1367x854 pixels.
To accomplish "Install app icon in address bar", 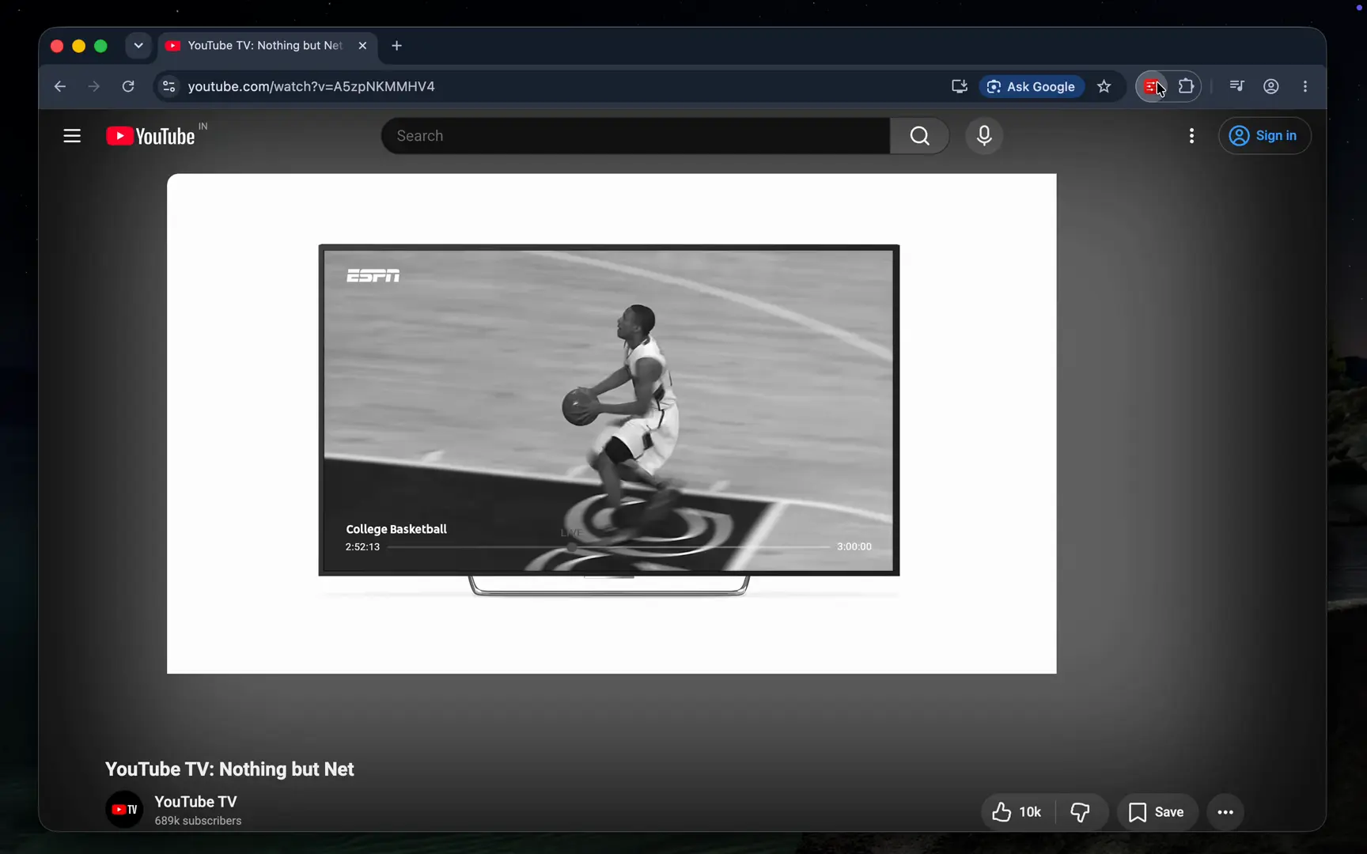I will pos(960,87).
